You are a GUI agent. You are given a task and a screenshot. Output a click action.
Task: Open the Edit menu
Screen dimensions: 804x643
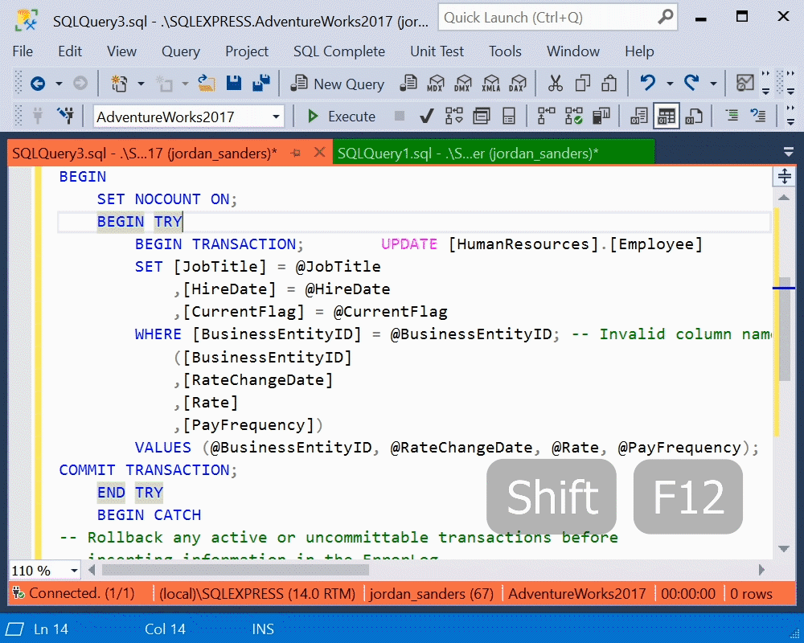(x=70, y=51)
